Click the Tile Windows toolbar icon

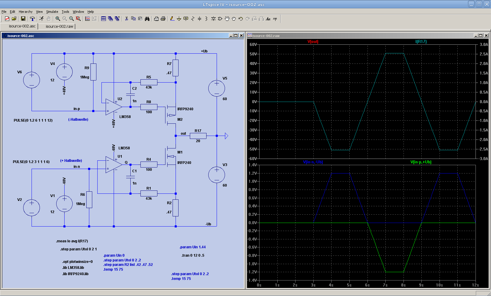point(104,19)
